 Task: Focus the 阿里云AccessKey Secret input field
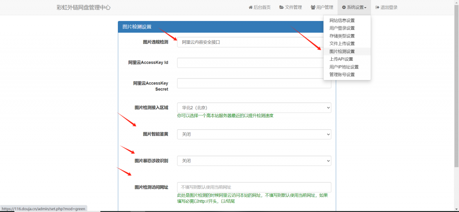click(x=254, y=83)
